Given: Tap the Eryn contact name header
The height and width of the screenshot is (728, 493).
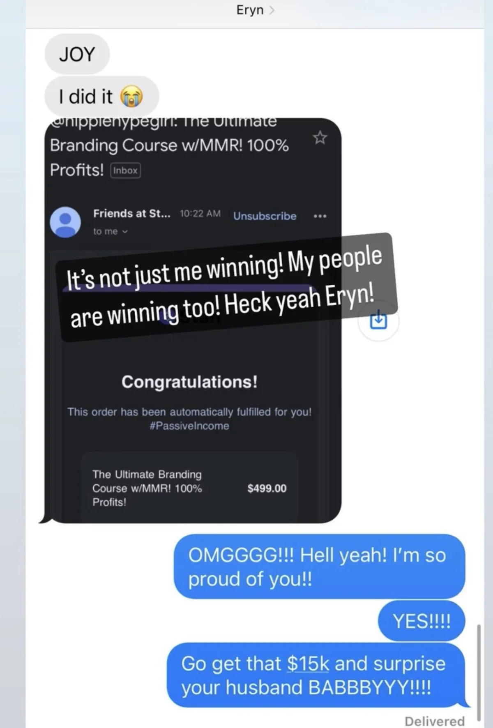Looking at the screenshot, I should click(250, 10).
